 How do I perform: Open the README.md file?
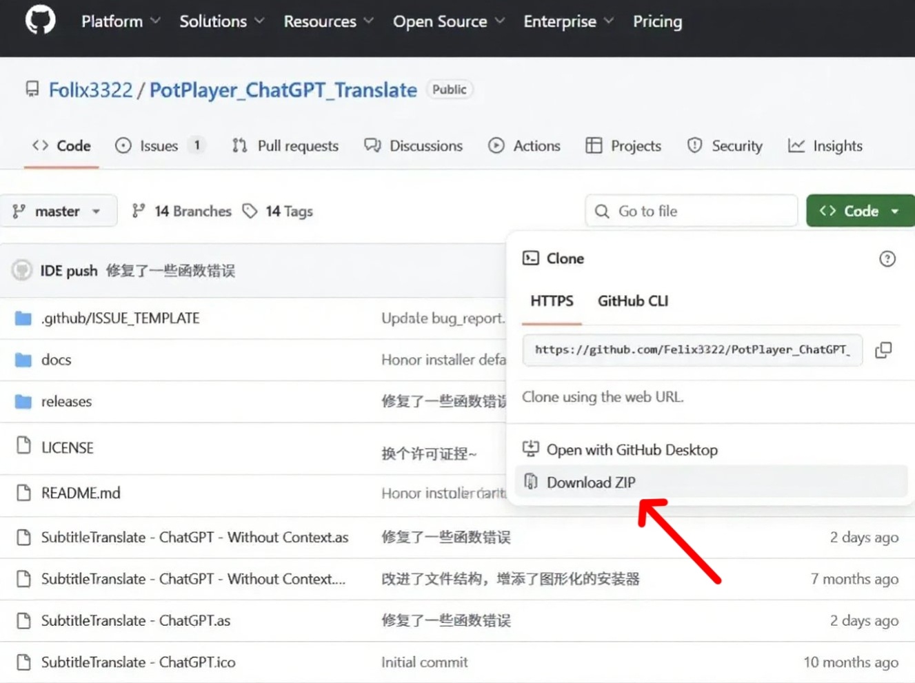click(x=81, y=493)
